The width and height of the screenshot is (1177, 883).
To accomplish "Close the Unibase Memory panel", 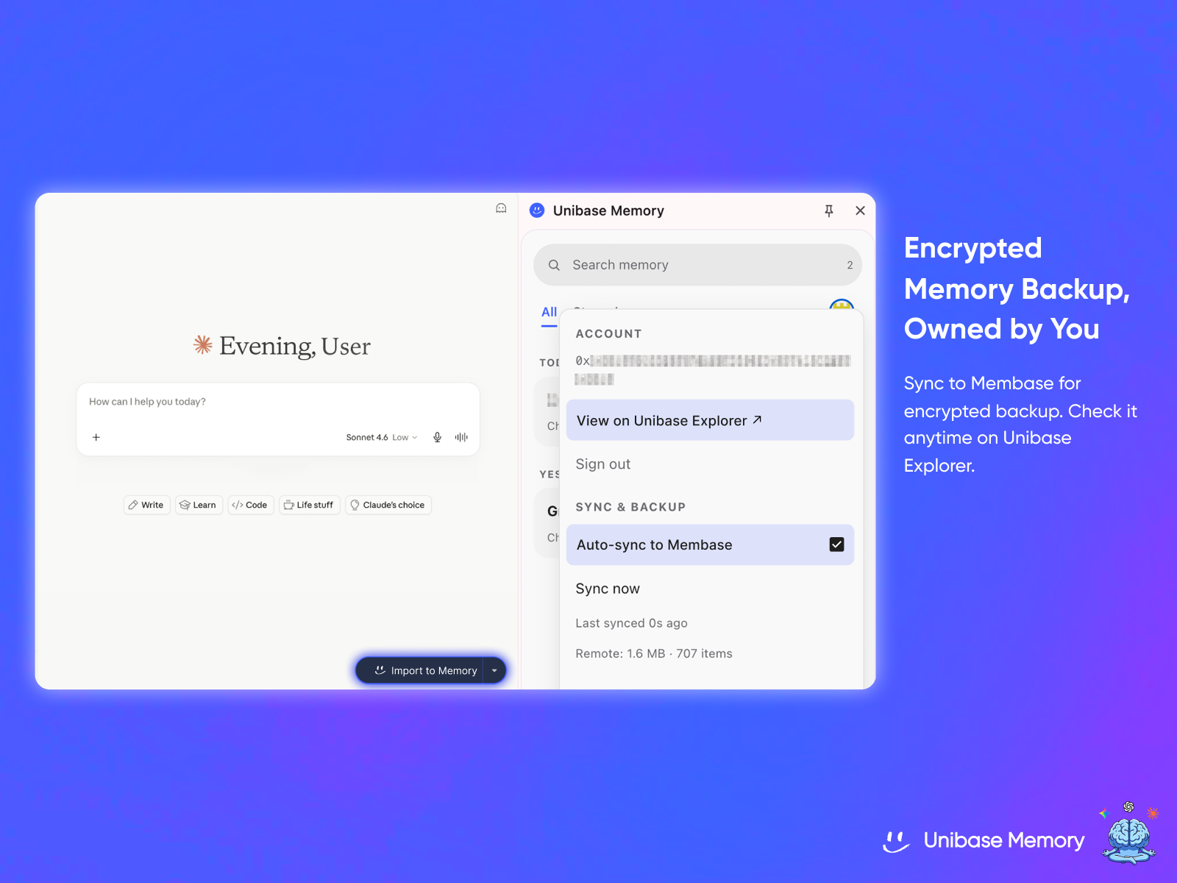I will point(860,211).
